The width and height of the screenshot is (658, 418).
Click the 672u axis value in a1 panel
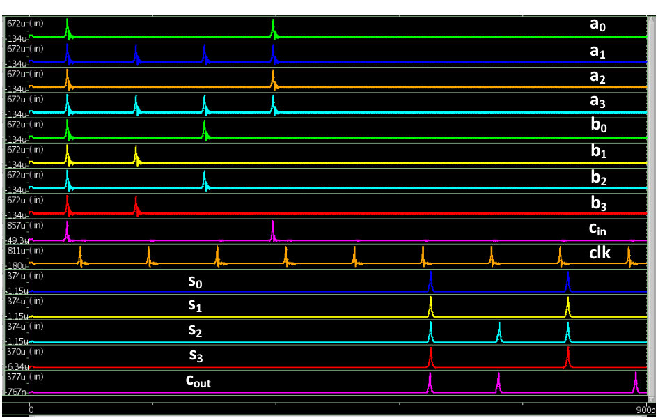click(x=17, y=49)
